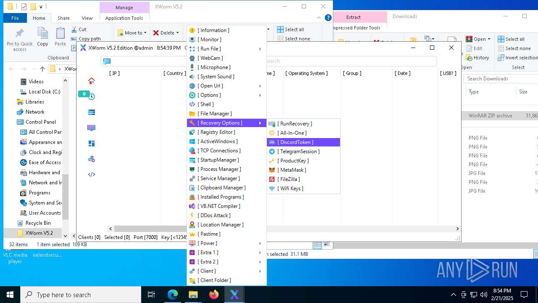Select [ TelegramSession ] submenu item
Viewport: 538px width, 303px height.
pyautogui.click(x=303, y=151)
